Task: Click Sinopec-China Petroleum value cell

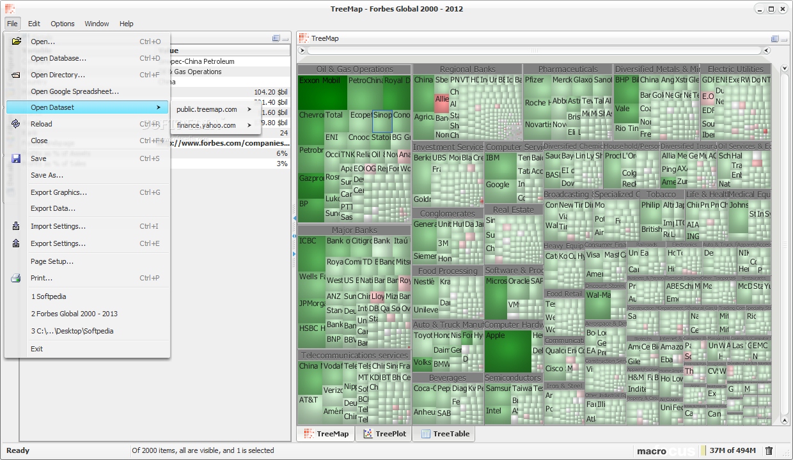Action: tap(224, 61)
